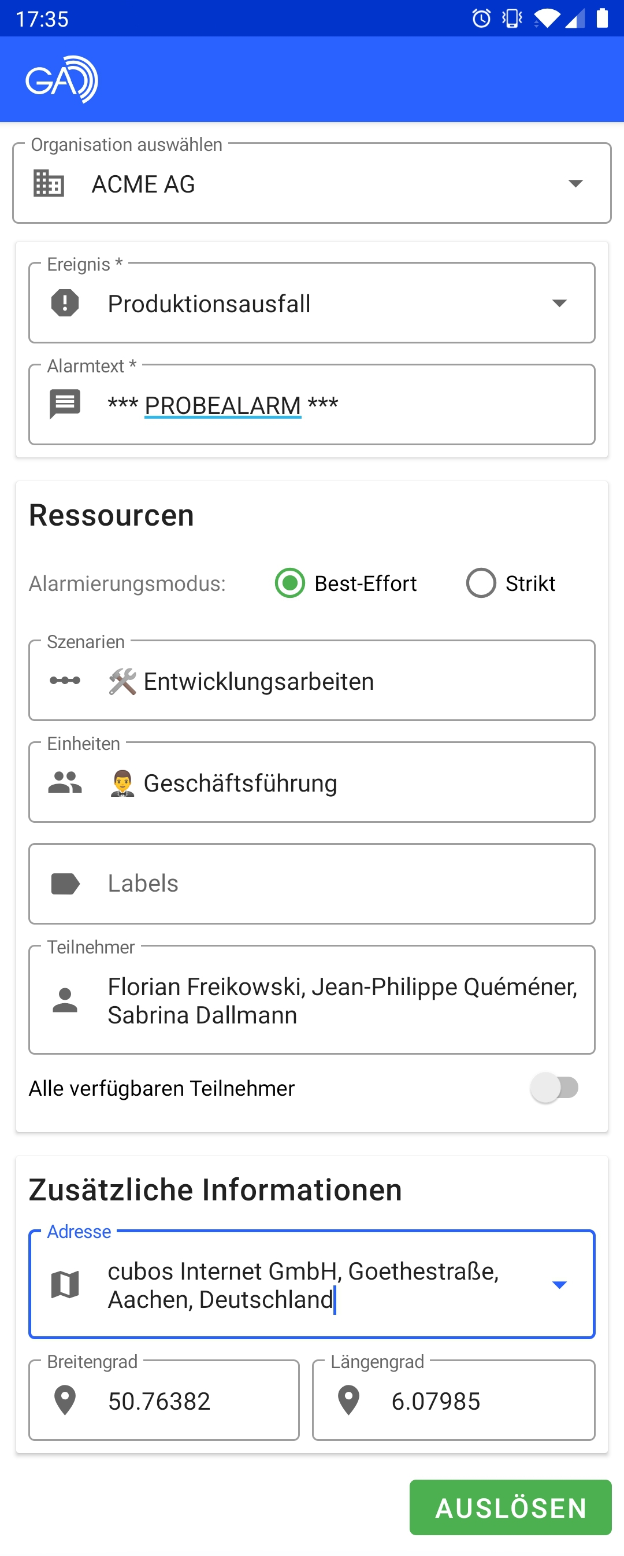Click the Alarmtext message icon

(65, 404)
